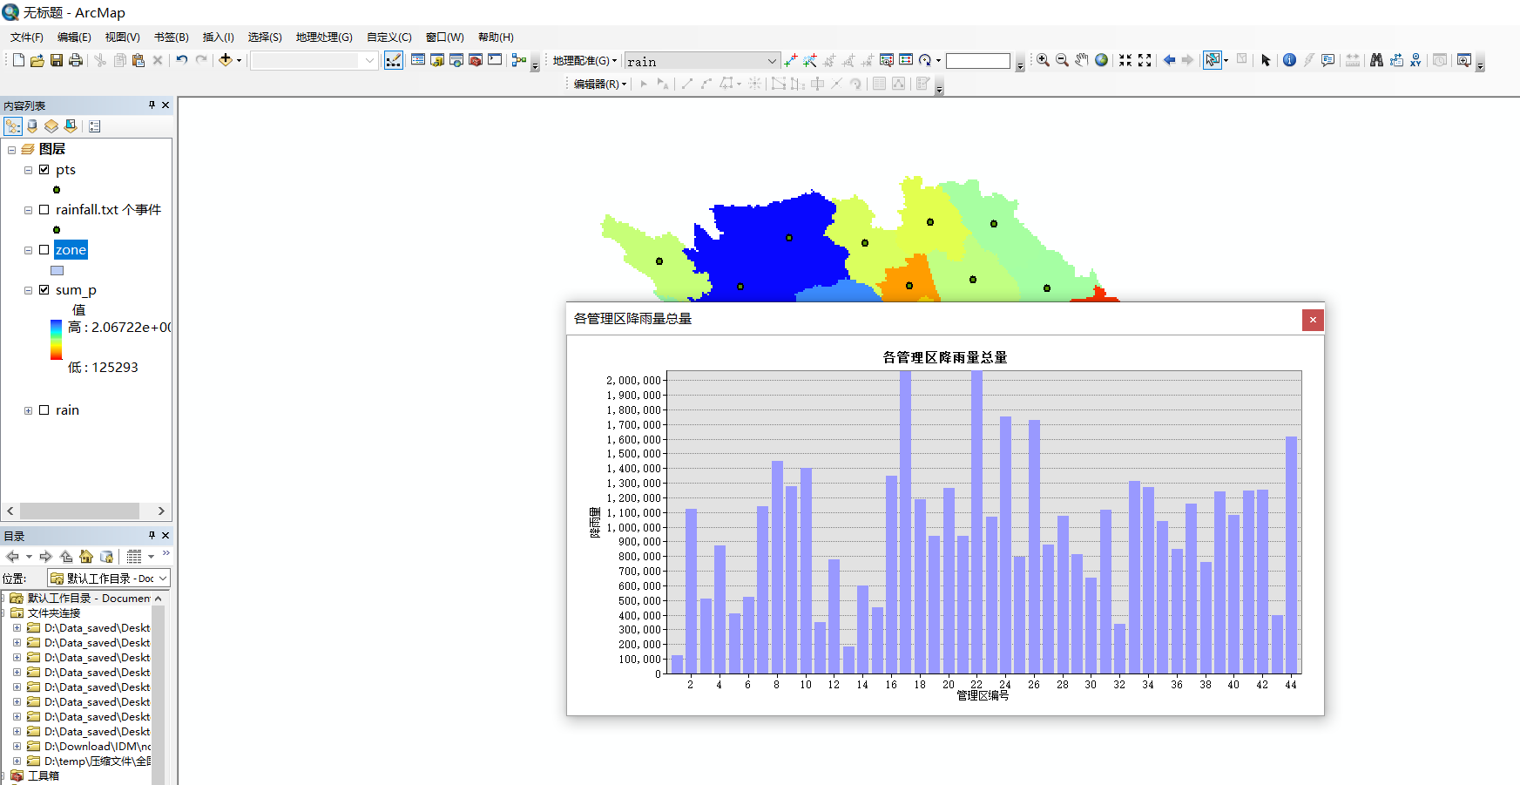The width and height of the screenshot is (1520, 785).
Task: Click the Create Viewer Window icon
Action: (x=1464, y=60)
